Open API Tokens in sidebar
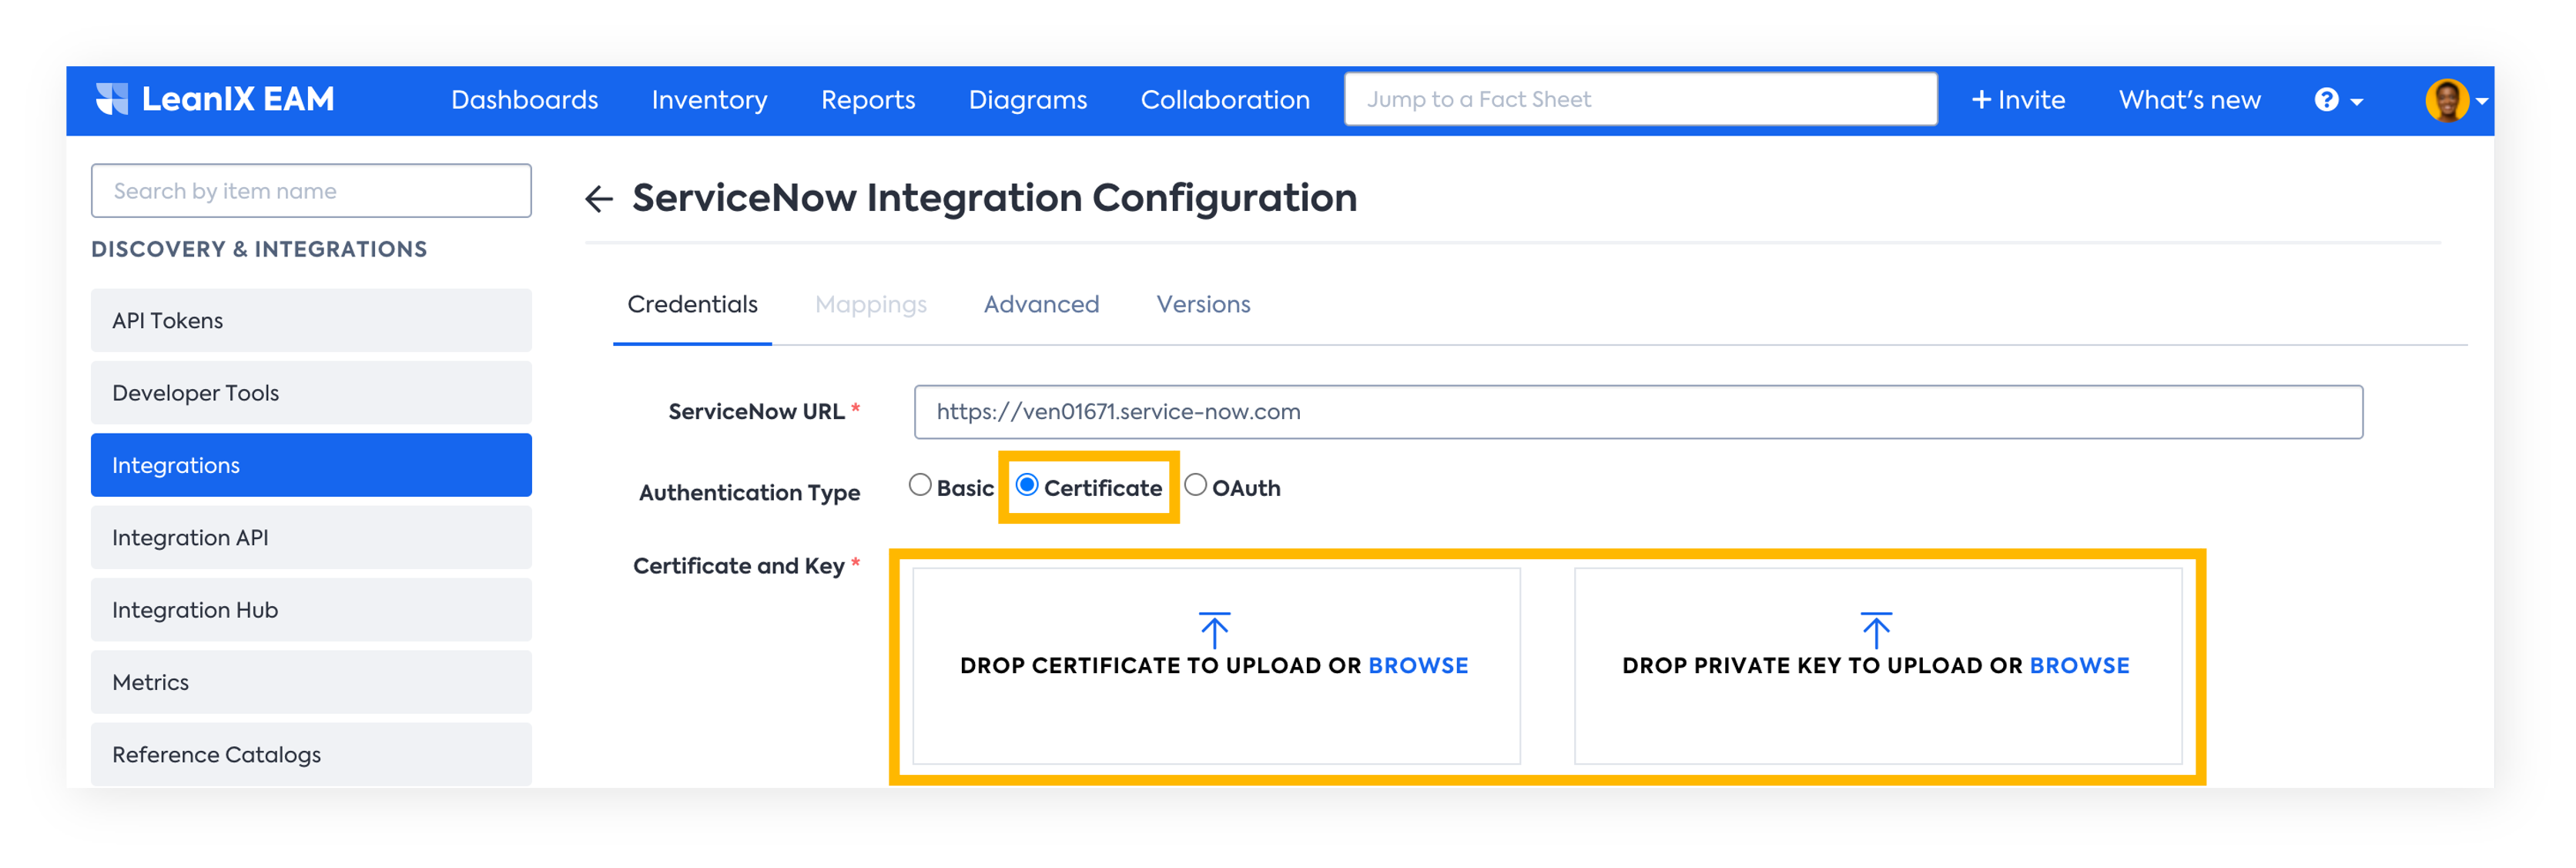The image size is (2576, 868). 311,321
